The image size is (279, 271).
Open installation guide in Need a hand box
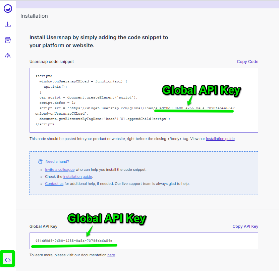(77, 177)
